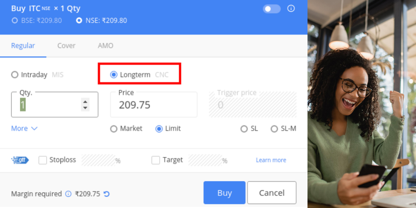Select the SL order type
Viewport: 416px width, 208px height.
tap(244, 129)
